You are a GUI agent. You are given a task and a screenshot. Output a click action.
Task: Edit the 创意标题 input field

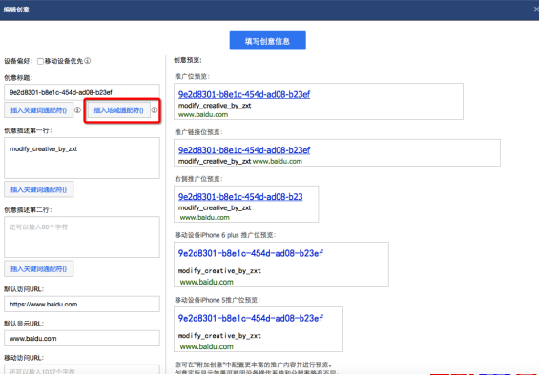(82, 92)
